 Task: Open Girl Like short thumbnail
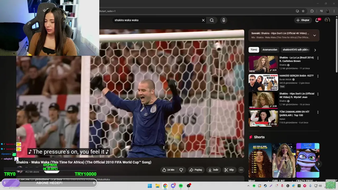pyautogui.click(x=284, y=160)
